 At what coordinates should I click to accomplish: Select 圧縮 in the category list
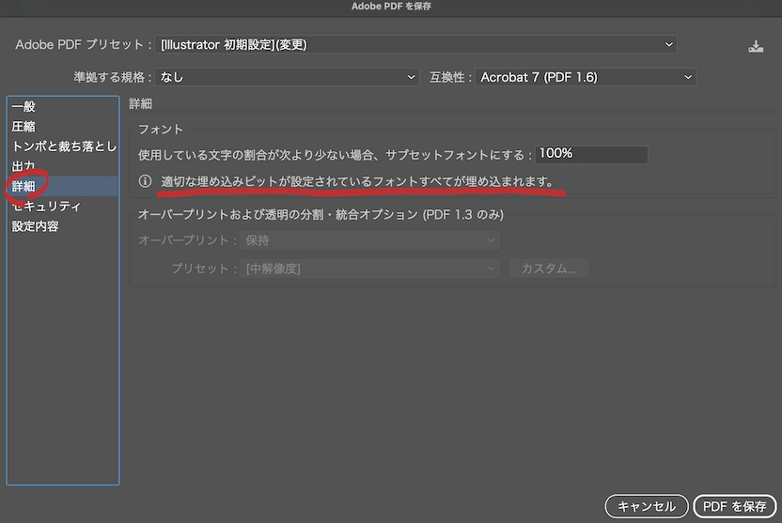63,127
